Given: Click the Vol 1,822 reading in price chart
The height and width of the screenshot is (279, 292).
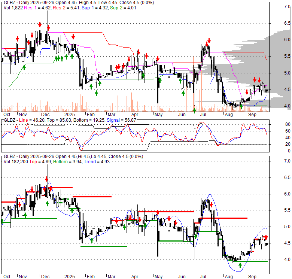Looking at the screenshot, I should click(x=13, y=8).
